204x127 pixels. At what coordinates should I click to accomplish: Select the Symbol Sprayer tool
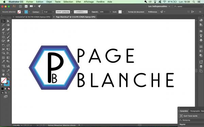tap(3, 66)
